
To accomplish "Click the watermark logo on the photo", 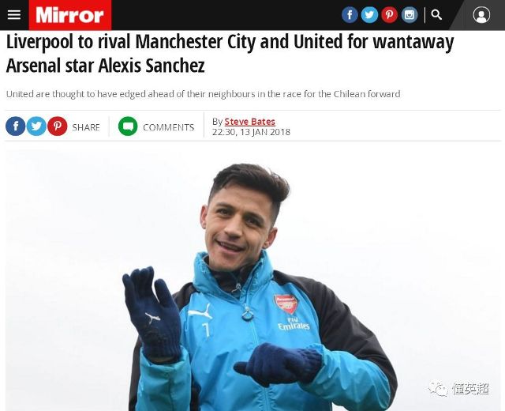I will click(x=458, y=388).
